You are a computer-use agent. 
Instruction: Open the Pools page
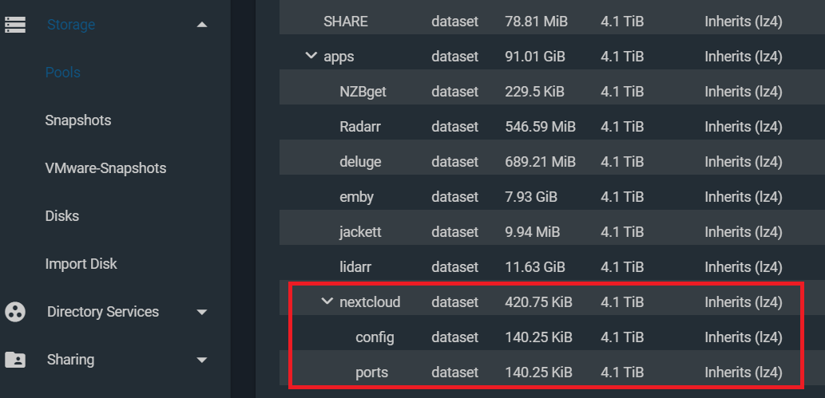62,73
